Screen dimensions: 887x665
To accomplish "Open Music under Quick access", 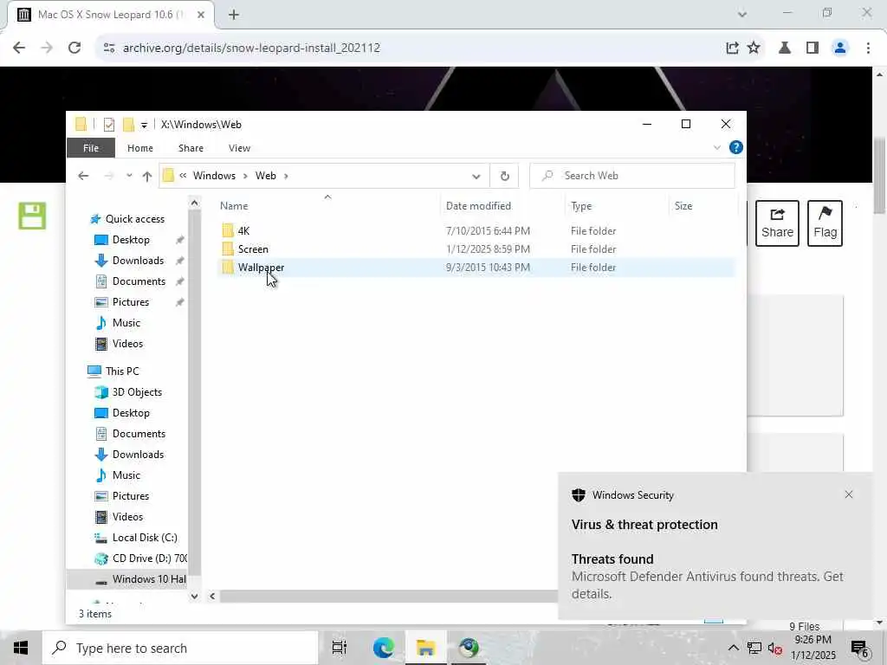I will (126, 323).
